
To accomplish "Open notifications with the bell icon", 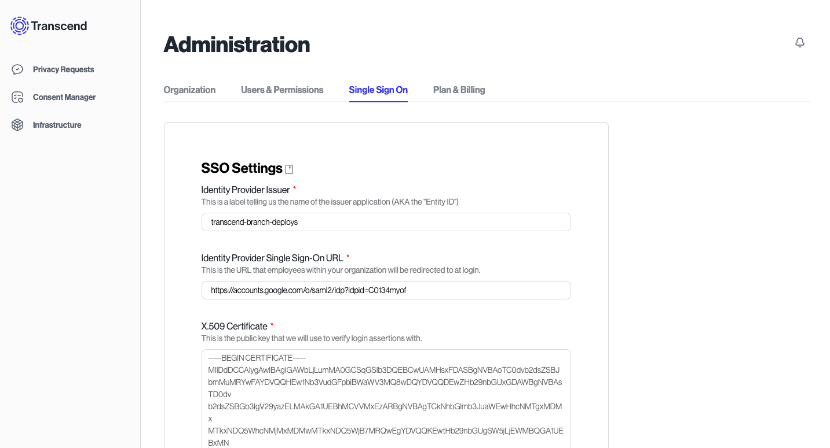I will (x=800, y=43).
